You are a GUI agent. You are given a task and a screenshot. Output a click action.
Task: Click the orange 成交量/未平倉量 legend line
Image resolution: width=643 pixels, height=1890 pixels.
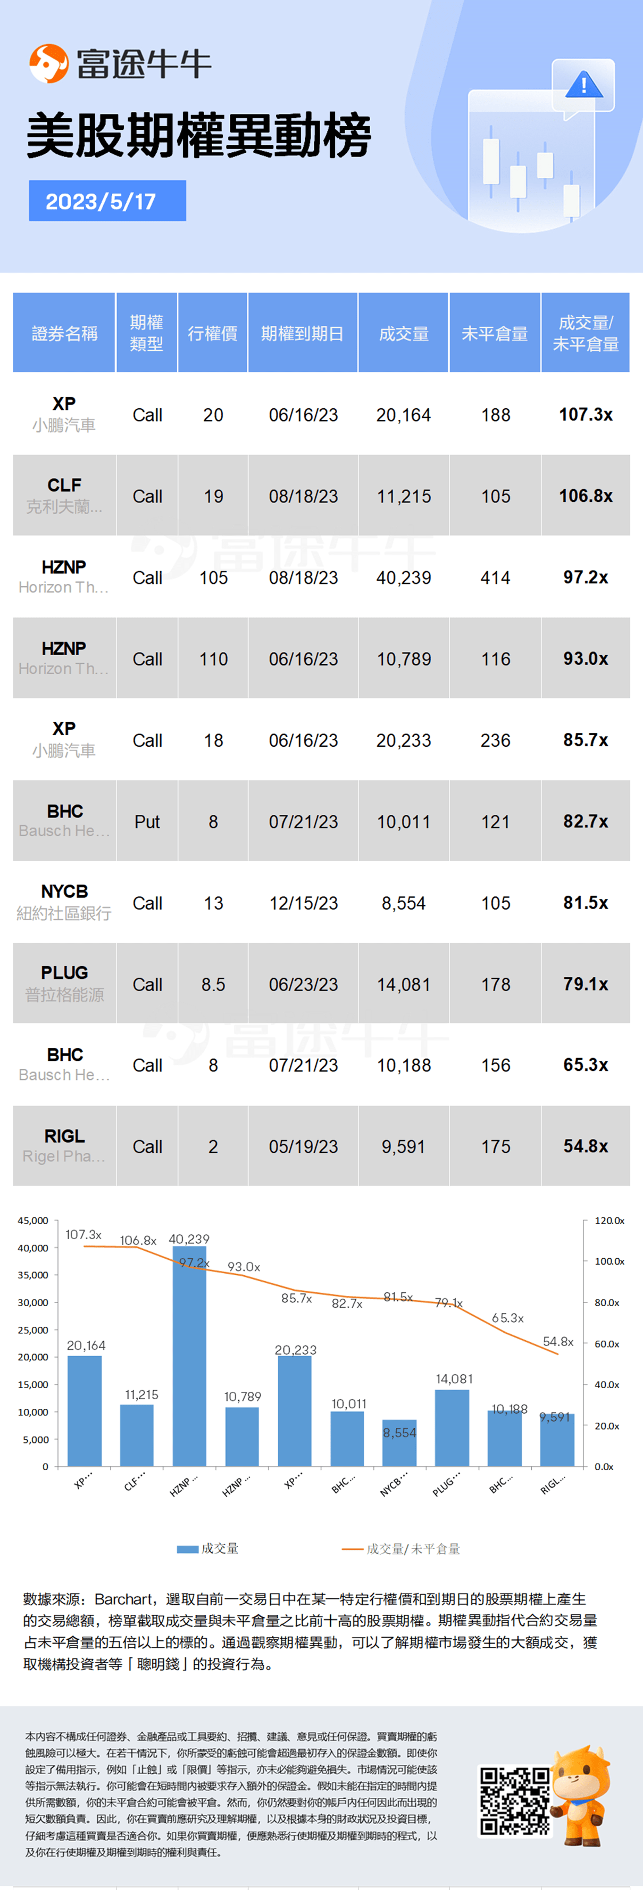353,1548
